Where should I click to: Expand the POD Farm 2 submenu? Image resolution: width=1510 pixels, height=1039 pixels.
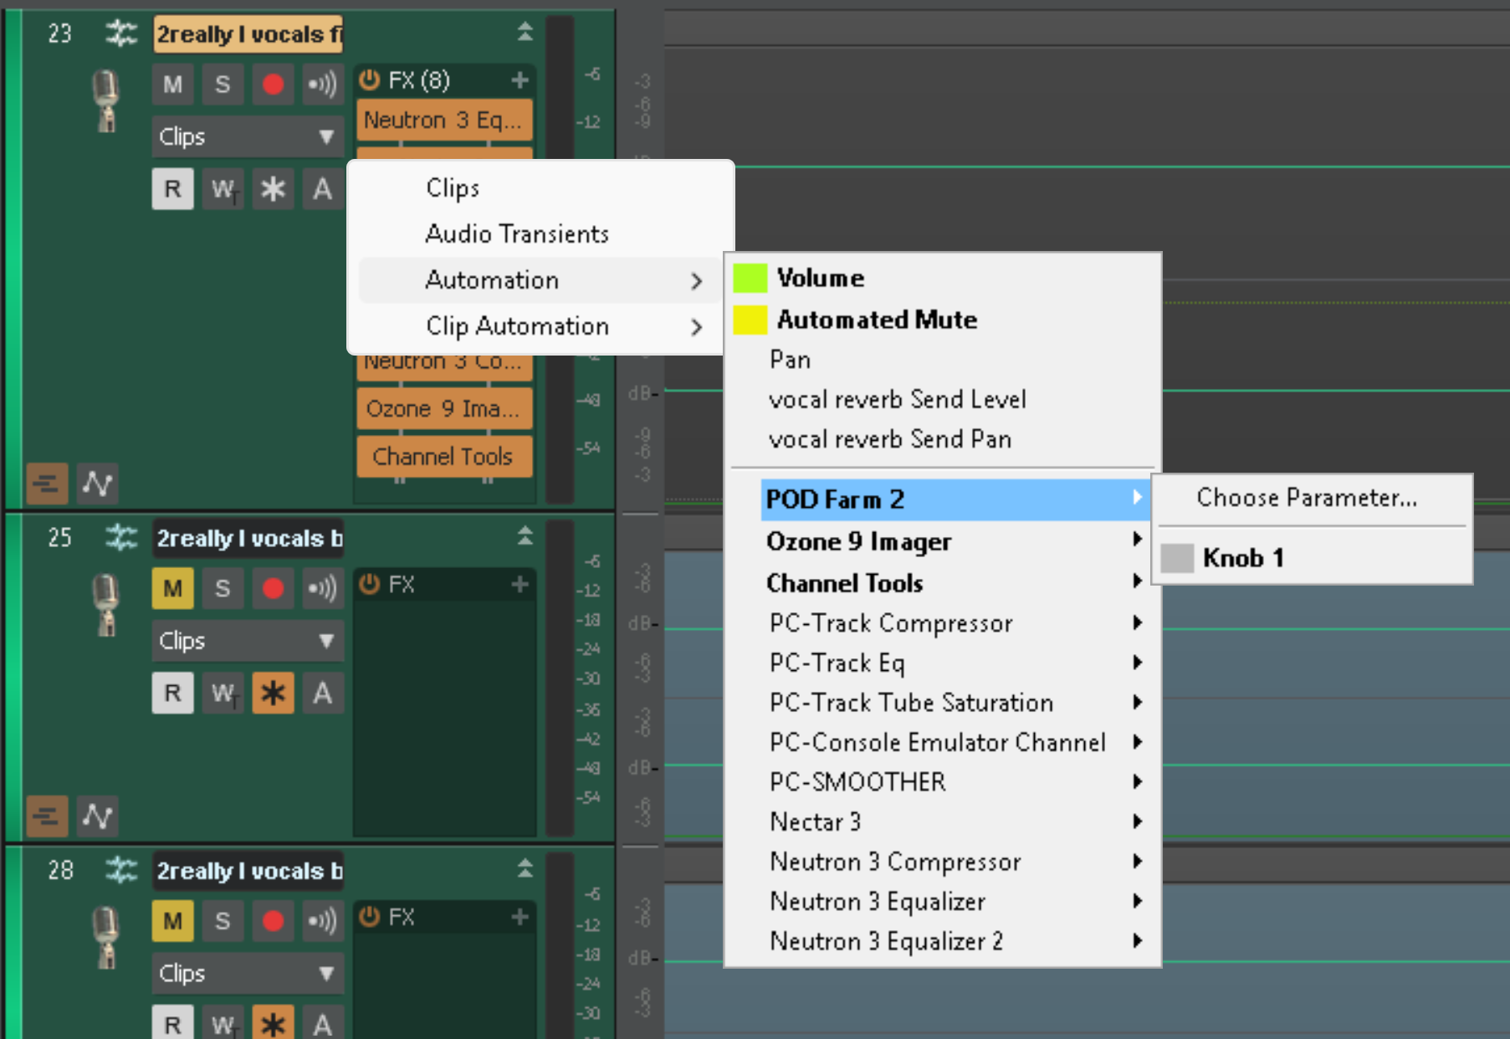click(955, 500)
